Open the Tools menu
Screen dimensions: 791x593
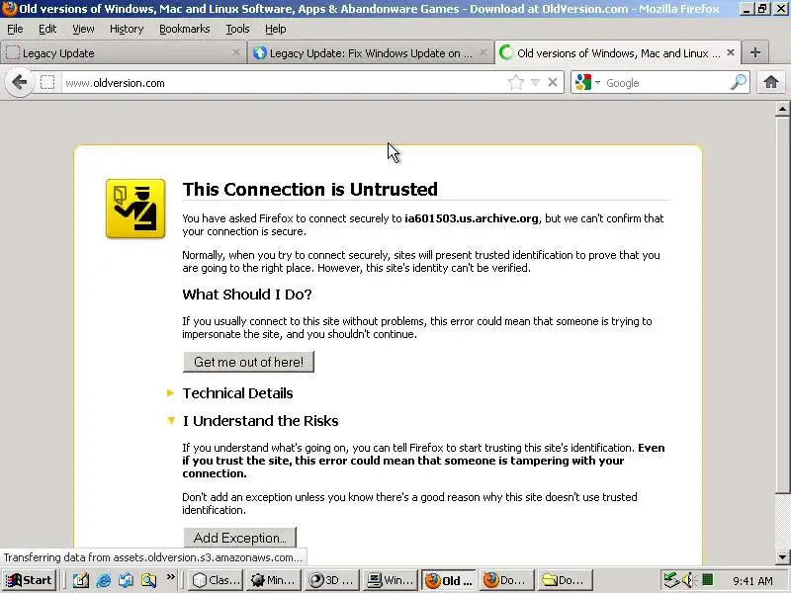point(237,29)
